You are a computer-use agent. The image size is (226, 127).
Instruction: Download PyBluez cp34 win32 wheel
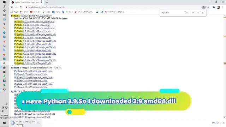tap(31, 81)
